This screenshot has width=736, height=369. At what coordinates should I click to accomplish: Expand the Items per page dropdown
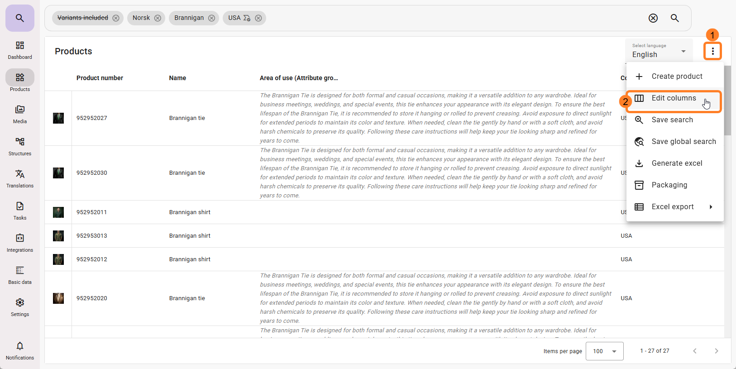[x=604, y=351]
